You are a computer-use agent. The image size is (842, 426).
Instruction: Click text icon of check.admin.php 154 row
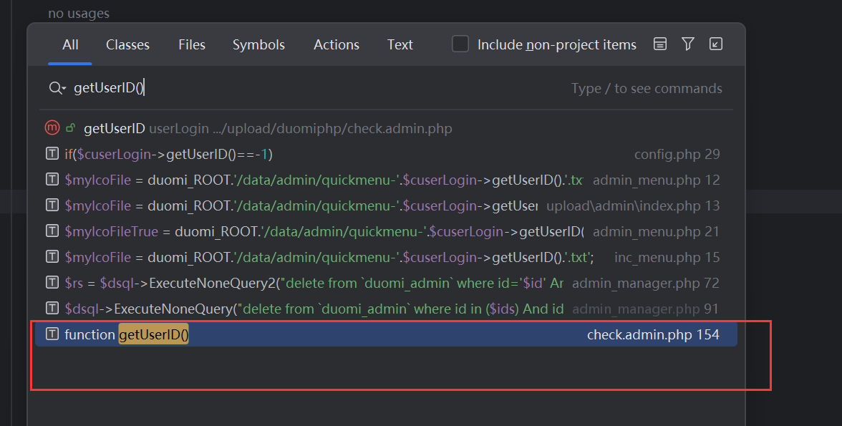pos(52,334)
